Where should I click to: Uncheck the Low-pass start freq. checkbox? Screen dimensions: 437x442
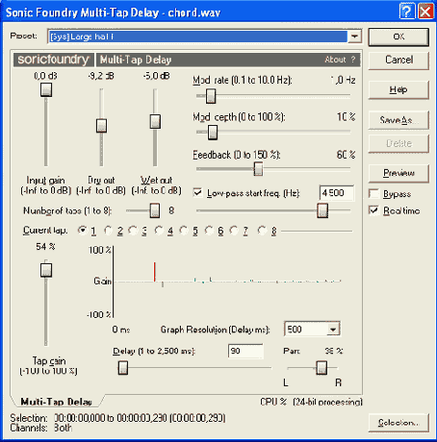coord(197,192)
